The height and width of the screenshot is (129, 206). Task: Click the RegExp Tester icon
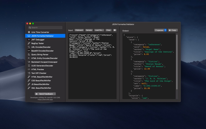coord(29,43)
